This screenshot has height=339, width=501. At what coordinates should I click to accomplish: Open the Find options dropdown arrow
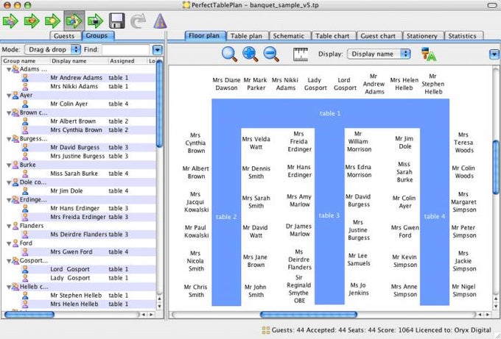click(x=158, y=50)
